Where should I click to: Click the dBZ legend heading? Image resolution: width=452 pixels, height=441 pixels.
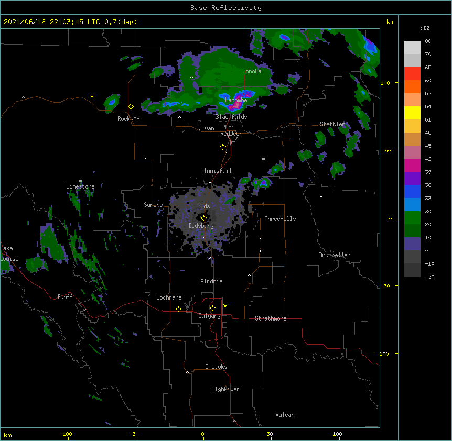click(425, 28)
